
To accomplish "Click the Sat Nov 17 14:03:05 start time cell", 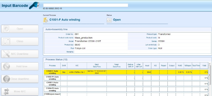I will click(97, 72).
